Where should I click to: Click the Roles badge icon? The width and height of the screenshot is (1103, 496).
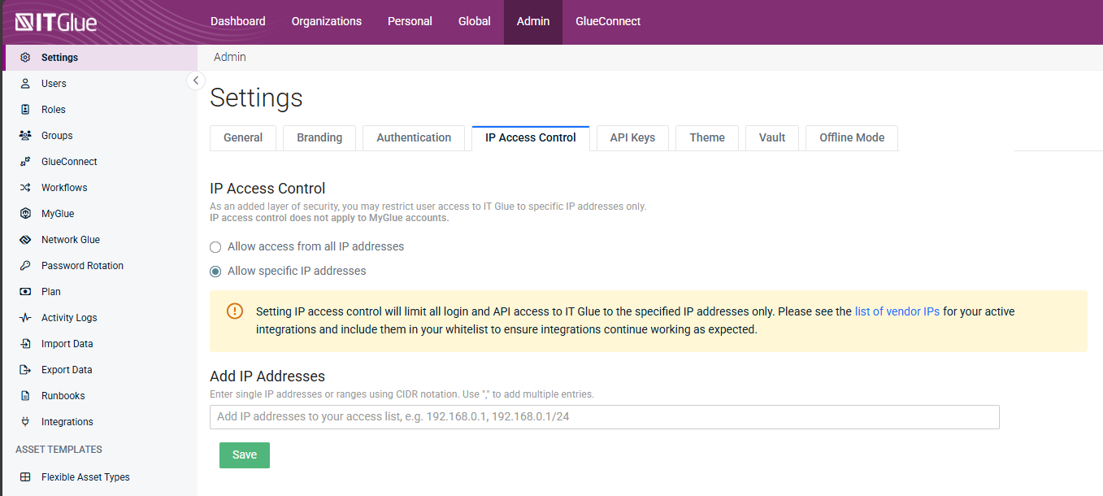tap(25, 110)
